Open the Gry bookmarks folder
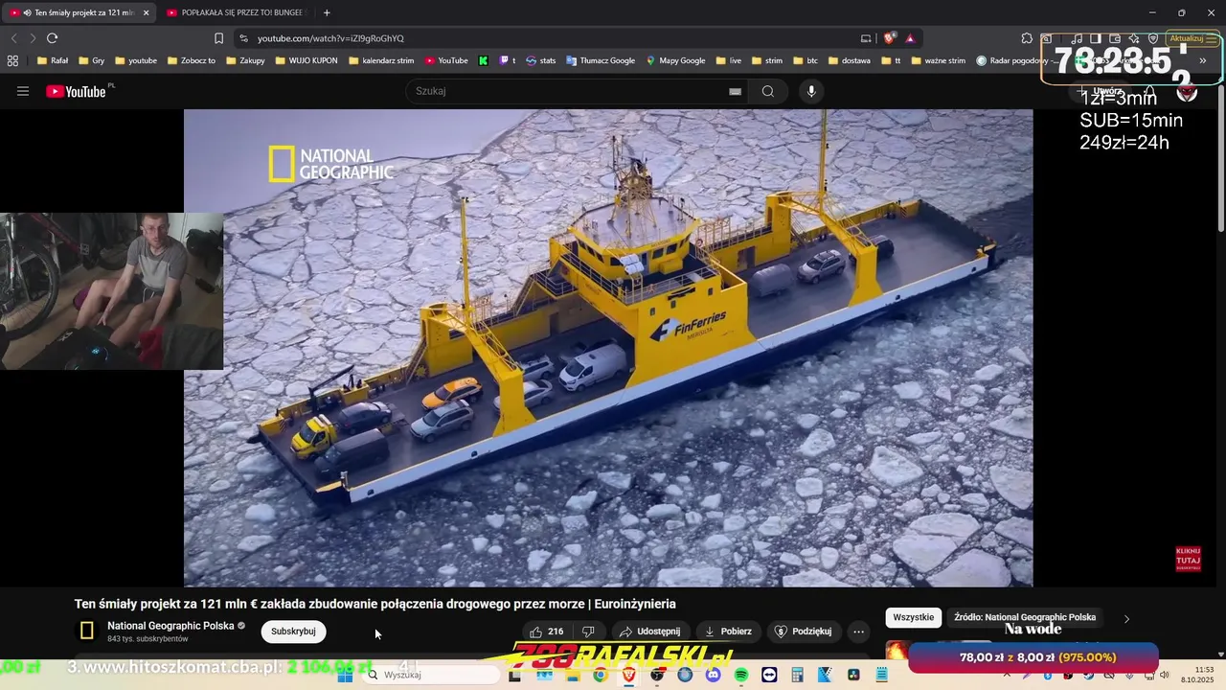Screen dimensions: 1226x690 click(x=91, y=60)
